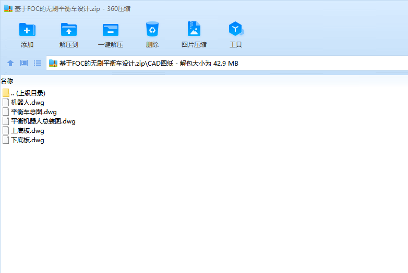Select 平衡机器人总装图.dwg file name
Image resolution: width=408 pixels, height=273 pixels.
click(43, 121)
